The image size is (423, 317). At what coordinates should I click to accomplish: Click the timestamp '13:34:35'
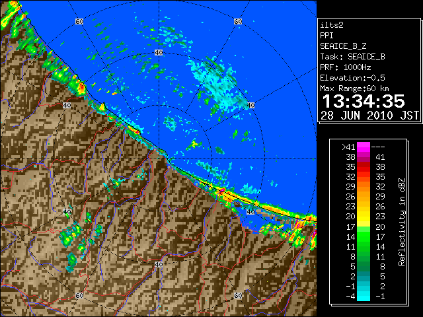(364, 101)
